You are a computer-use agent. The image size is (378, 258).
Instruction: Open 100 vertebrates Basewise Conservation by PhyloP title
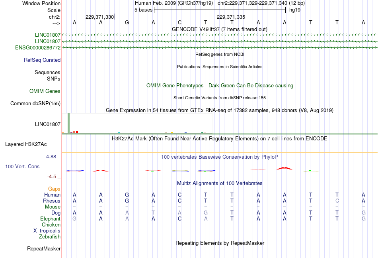coord(219,157)
